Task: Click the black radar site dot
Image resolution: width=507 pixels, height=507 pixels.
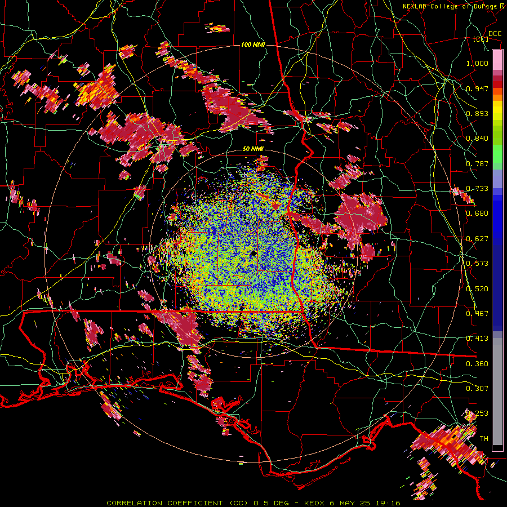Action: (254, 253)
